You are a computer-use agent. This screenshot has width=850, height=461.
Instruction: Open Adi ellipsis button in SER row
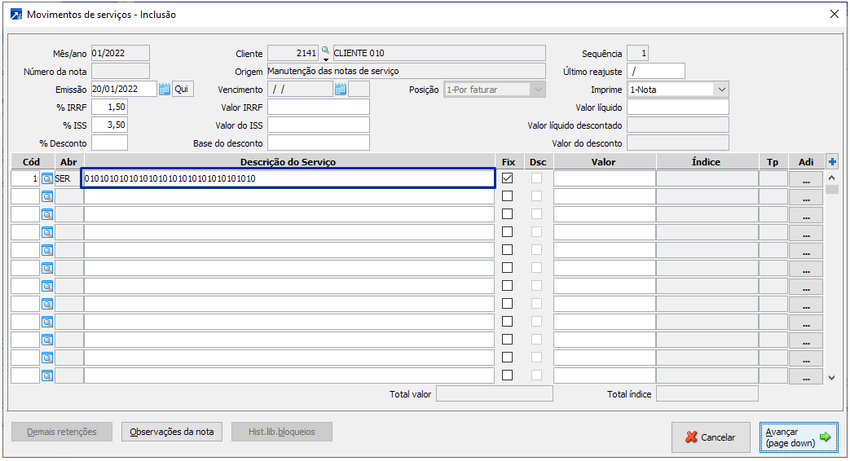pyautogui.click(x=806, y=178)
